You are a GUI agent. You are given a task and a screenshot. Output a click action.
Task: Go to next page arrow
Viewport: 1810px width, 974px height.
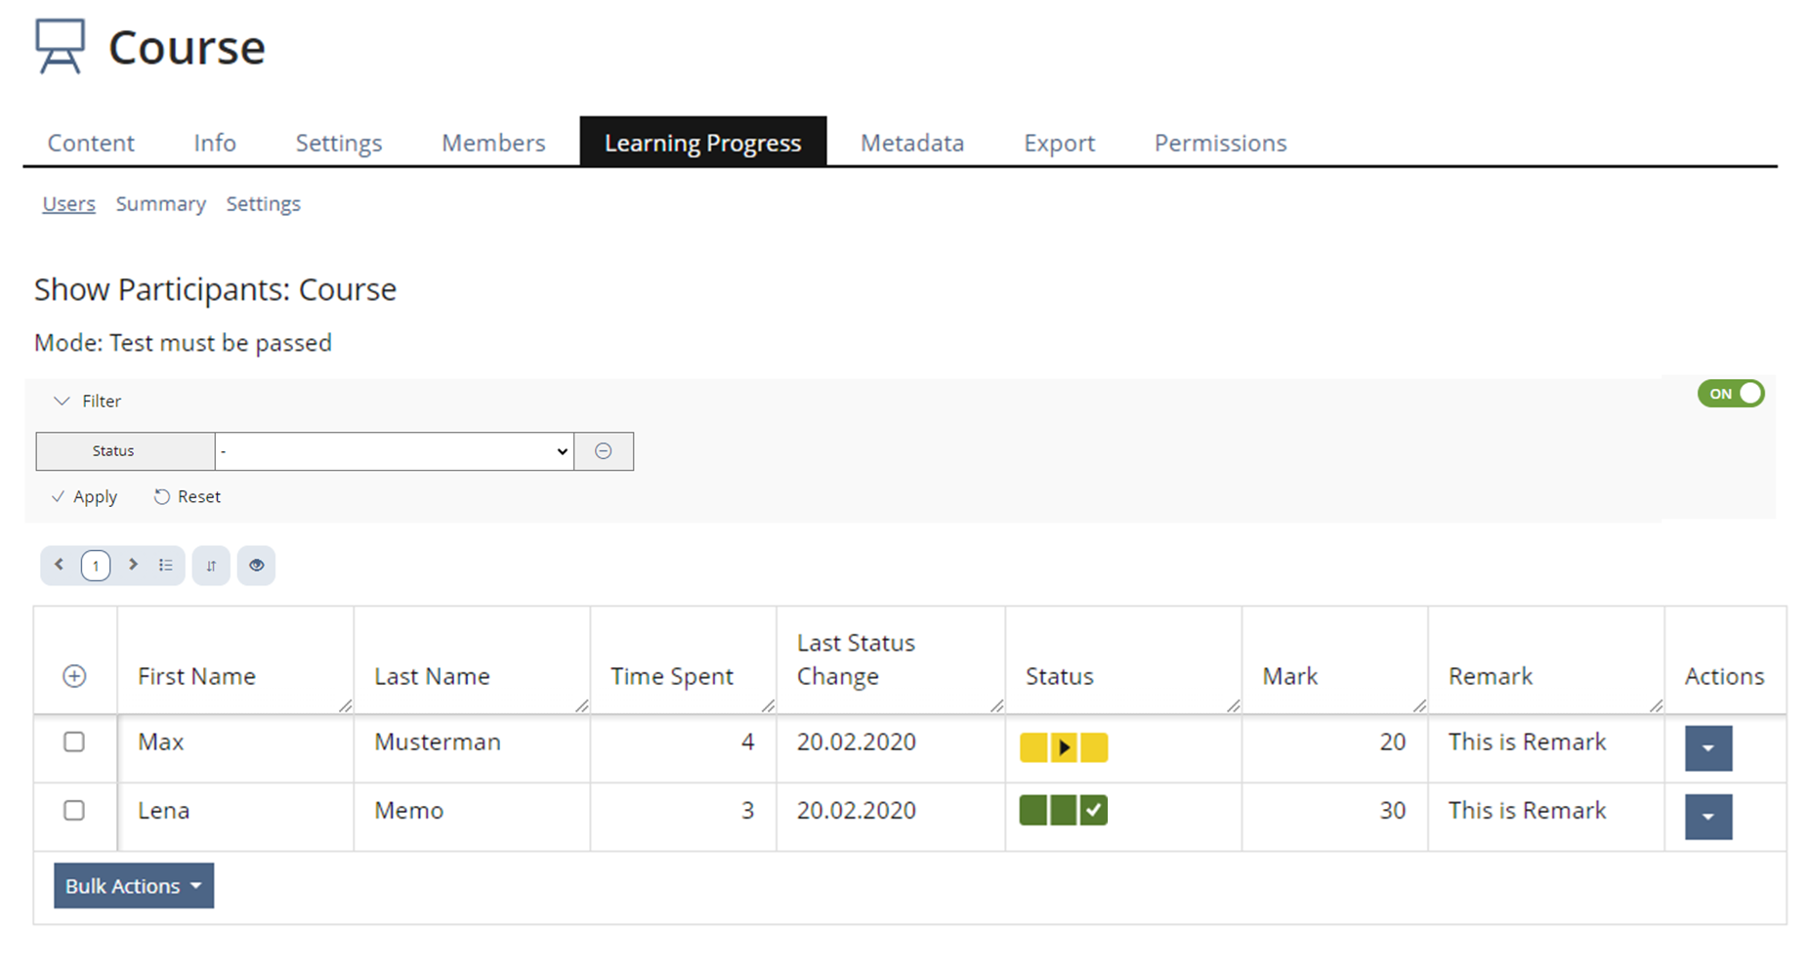tap(133, 565)
